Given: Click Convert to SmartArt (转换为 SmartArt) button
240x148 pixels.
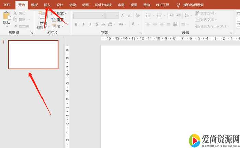Looking at the screenshot, I should [210, 26].
